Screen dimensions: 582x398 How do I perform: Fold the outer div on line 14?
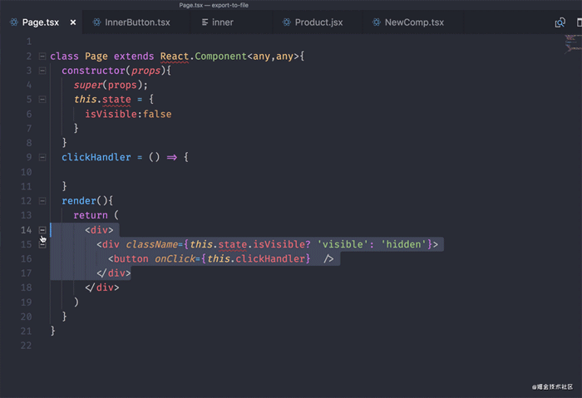[42, 229]
